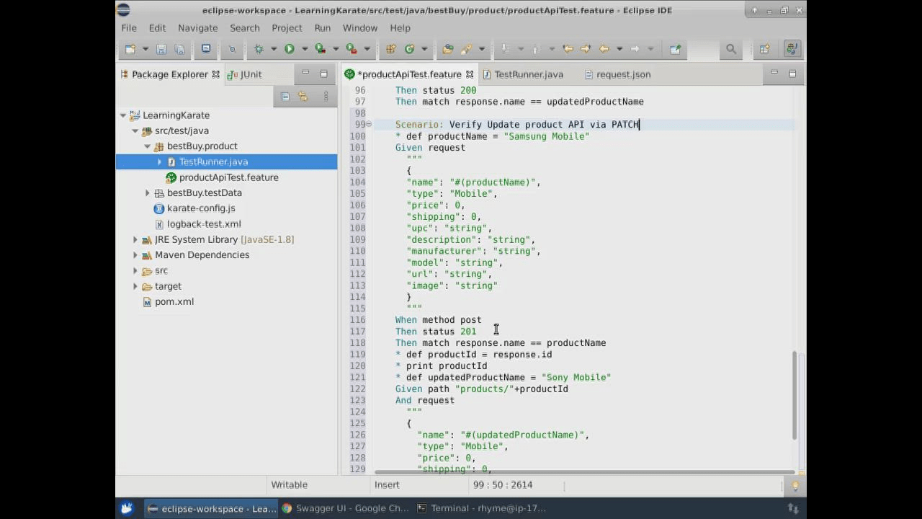Run the tests using the green Run icon
Viewport: 922px width, 519px height.
click(289, 48)
